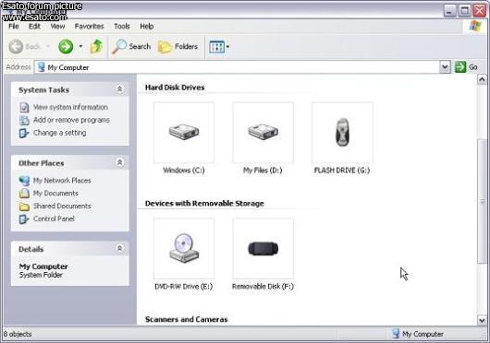Screen dimensions: 490x343
Task: Go to My Network Places link
Action: [62, 181]
